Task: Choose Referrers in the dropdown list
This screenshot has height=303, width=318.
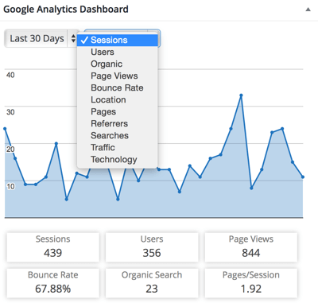Action: coord(118,123)
